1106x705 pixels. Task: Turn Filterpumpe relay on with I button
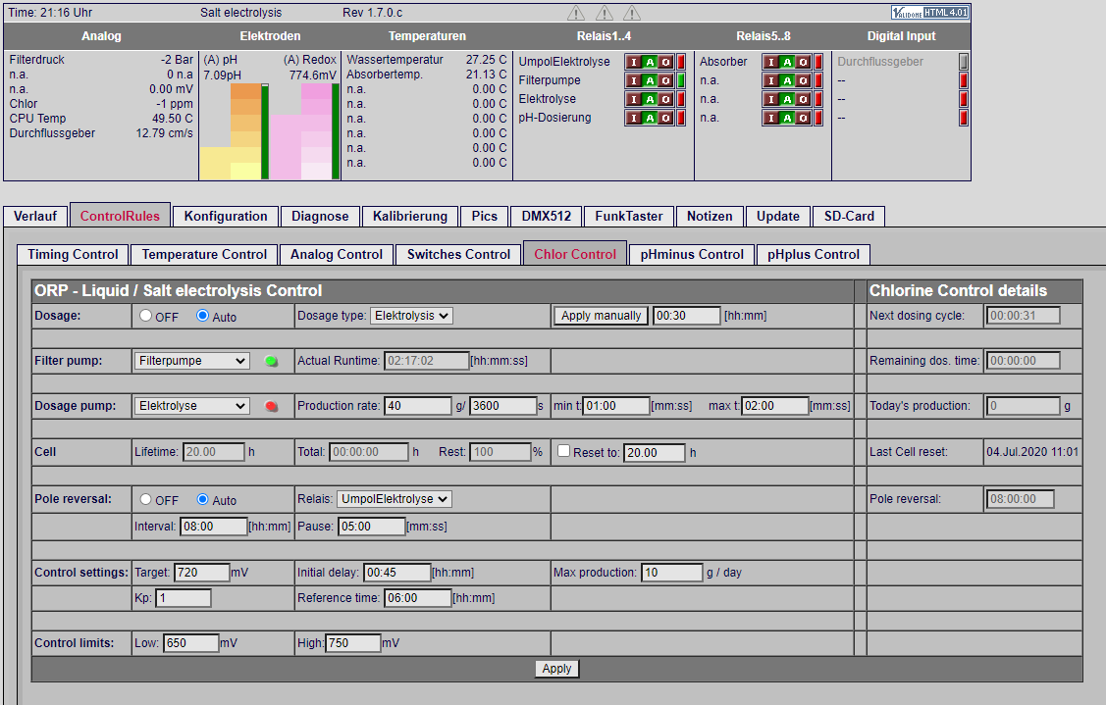tap(633, 80)
